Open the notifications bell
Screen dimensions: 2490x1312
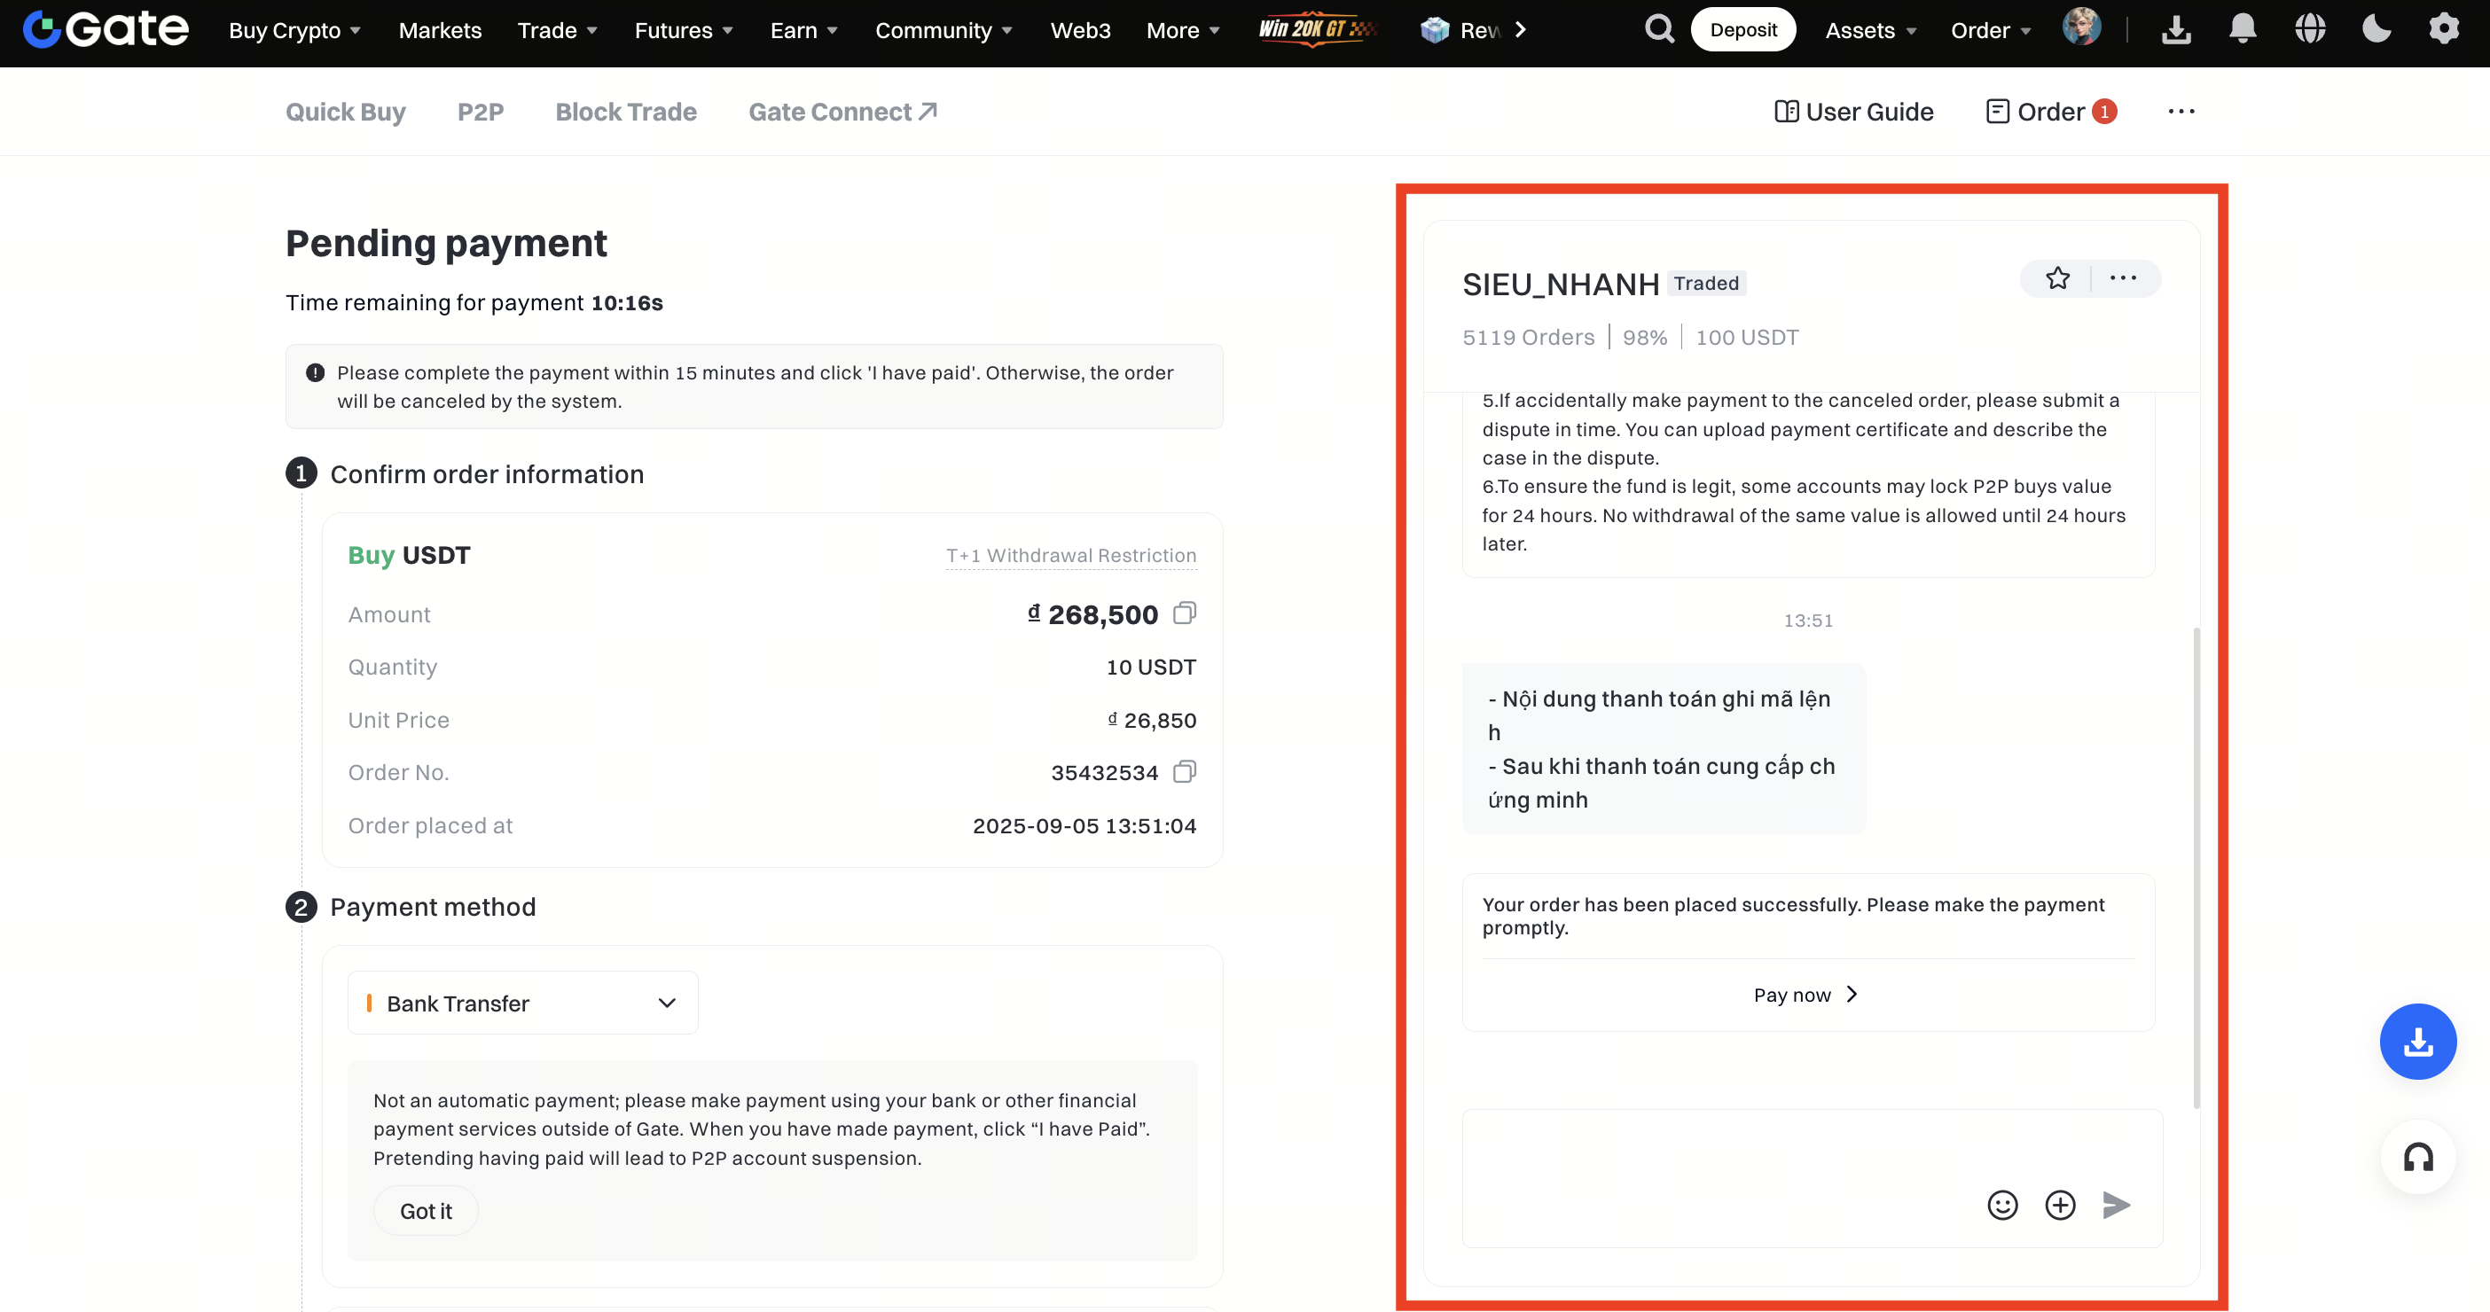click(2243, 29)
